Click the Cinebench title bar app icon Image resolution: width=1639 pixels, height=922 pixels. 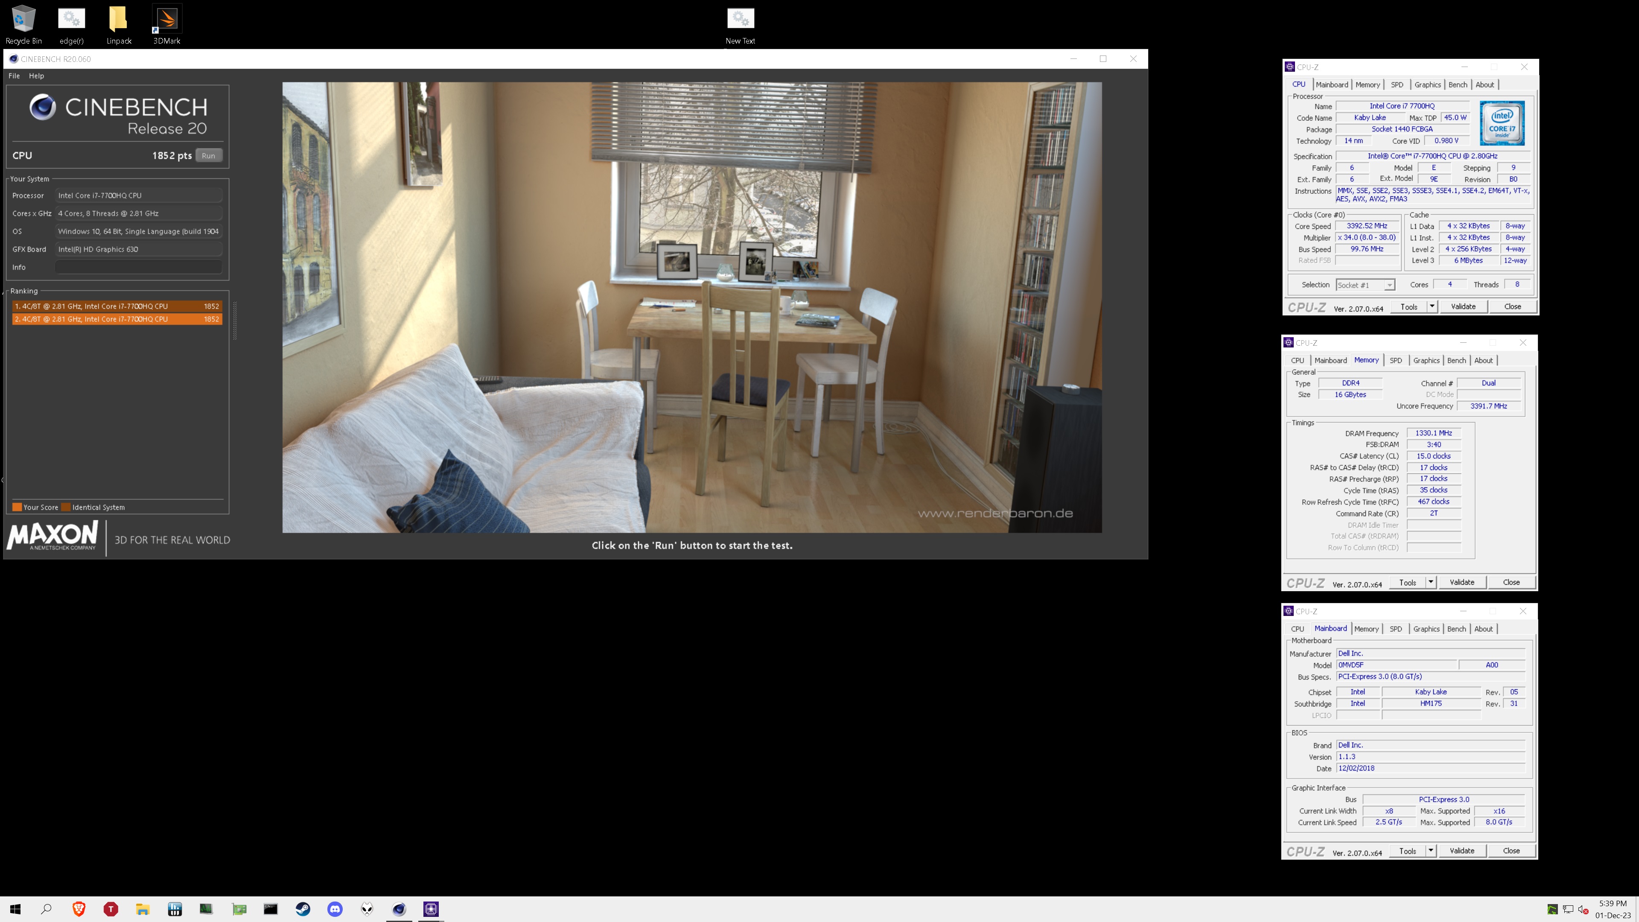13,58
